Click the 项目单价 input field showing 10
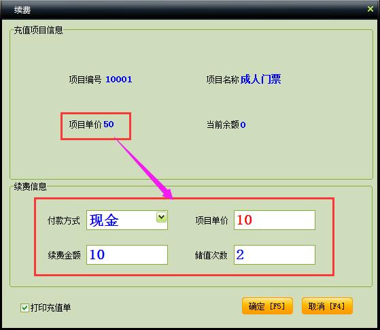 point(275,220)
